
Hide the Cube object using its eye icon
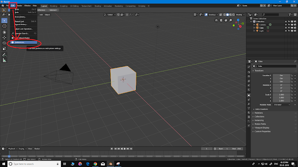coord(285,28)
